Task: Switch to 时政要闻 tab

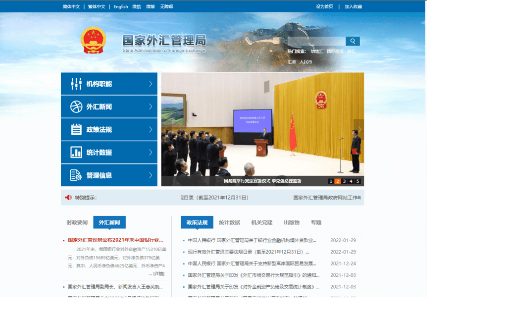Action: click(77, 222)
